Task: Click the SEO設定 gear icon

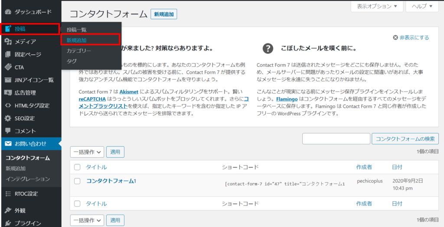Action: coord(8,118)
